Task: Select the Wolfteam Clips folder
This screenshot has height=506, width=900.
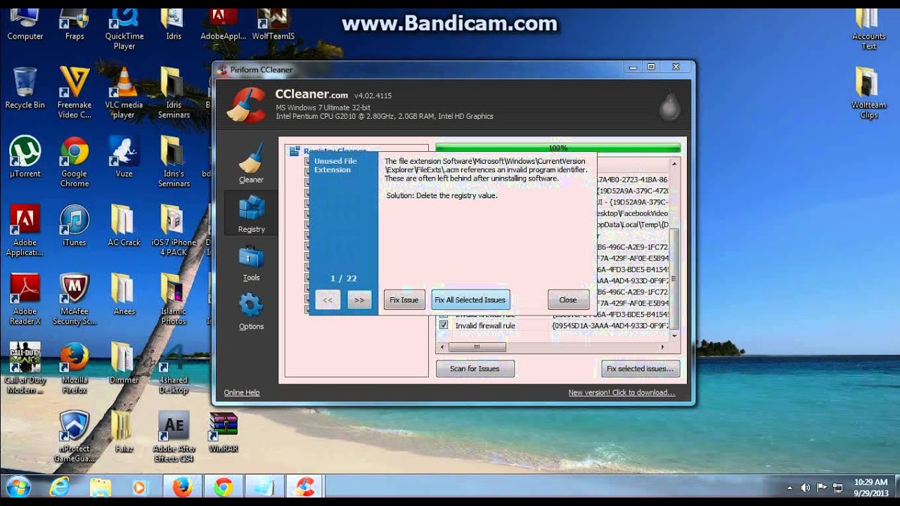Action: pos(869,93)
